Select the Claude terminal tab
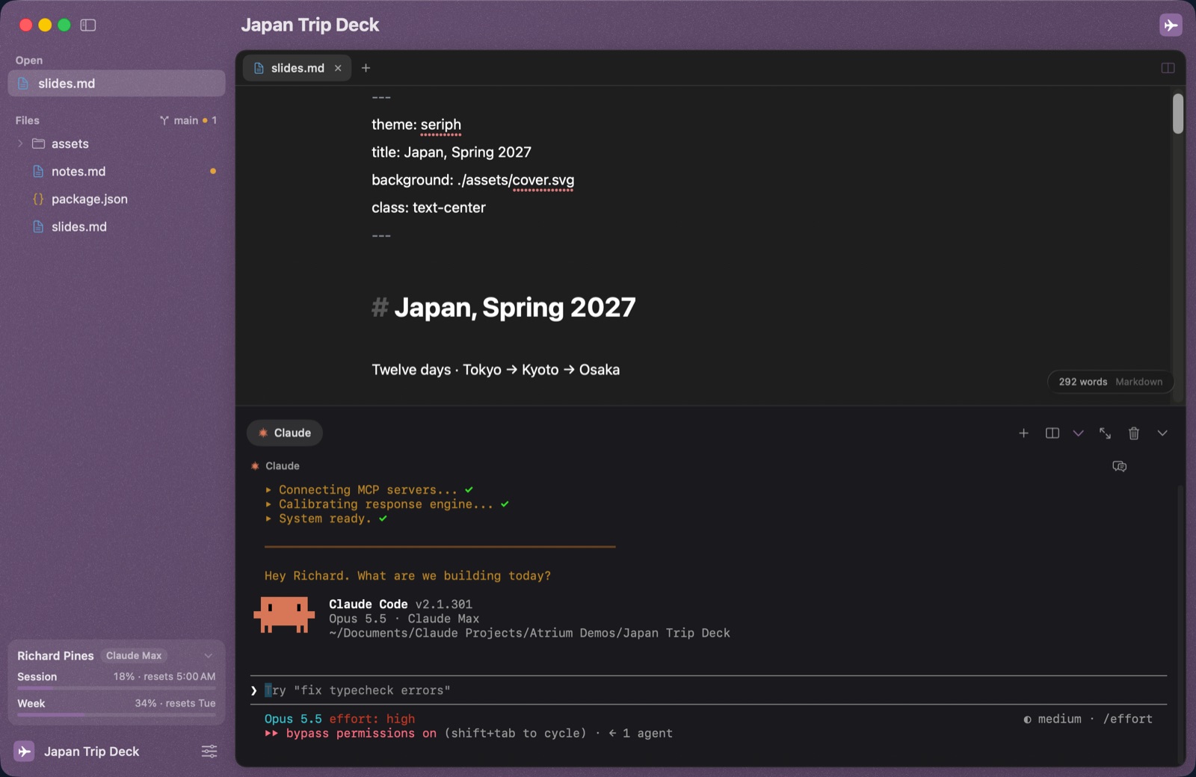The image size is (1196, 777). pyautogui.click(x=285, y=433)
